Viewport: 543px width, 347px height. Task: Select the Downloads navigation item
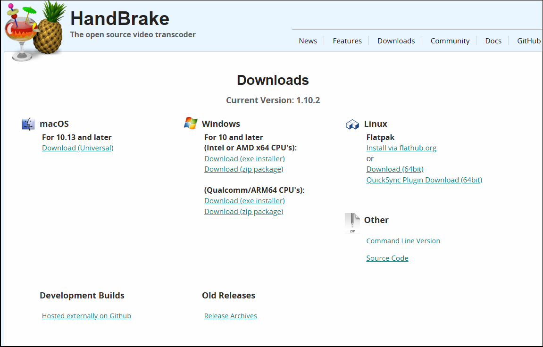pos(396,41)
